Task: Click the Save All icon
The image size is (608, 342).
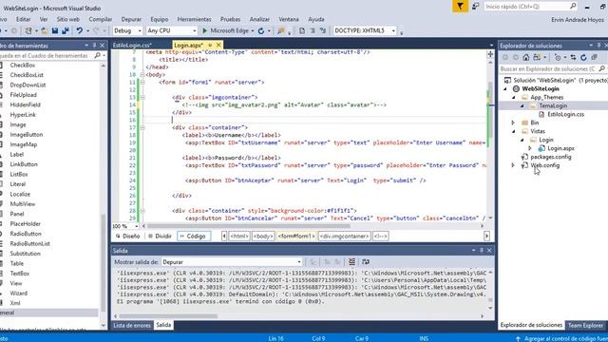Action: (x=66, y=30)
